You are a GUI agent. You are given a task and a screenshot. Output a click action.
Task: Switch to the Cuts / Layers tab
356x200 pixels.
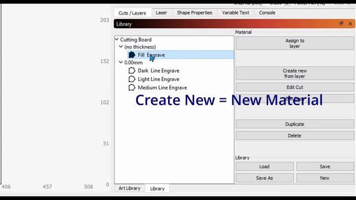click(132, 13)
